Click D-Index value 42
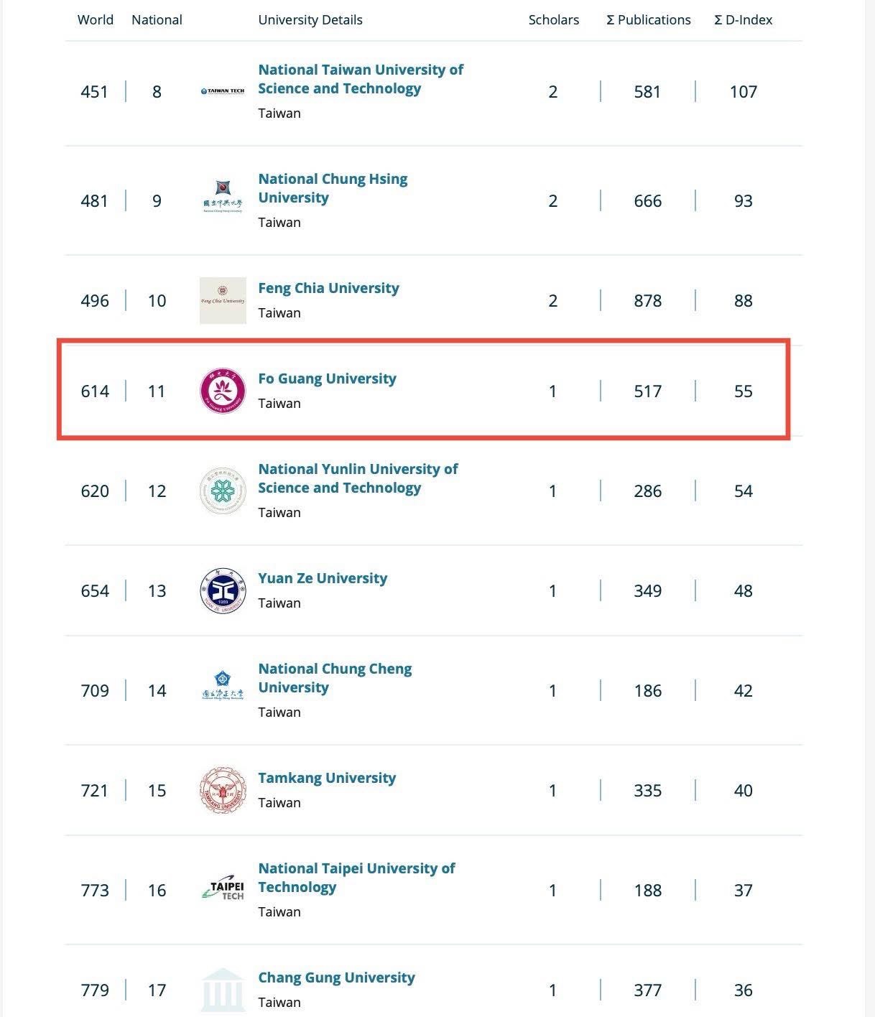This screenshot has height=1017, width=875. coord(744,691)
